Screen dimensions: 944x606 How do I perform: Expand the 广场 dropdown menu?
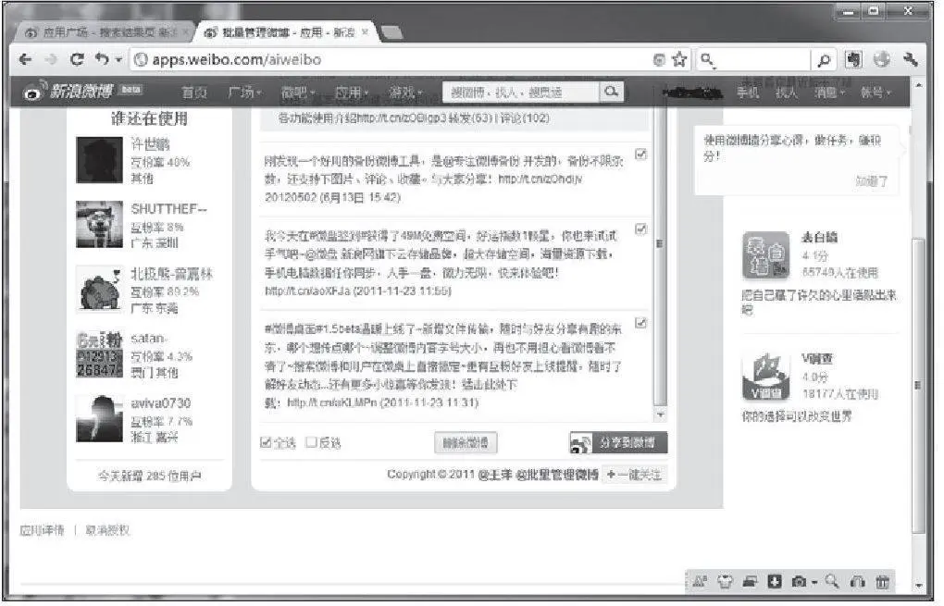coord(245,93)
